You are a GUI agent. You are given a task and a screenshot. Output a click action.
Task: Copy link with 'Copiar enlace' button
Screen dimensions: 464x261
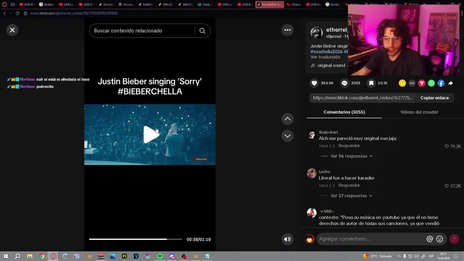tap(435, 98)
